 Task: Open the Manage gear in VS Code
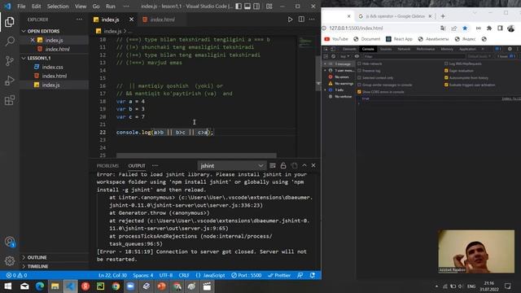tap(10, 260)
